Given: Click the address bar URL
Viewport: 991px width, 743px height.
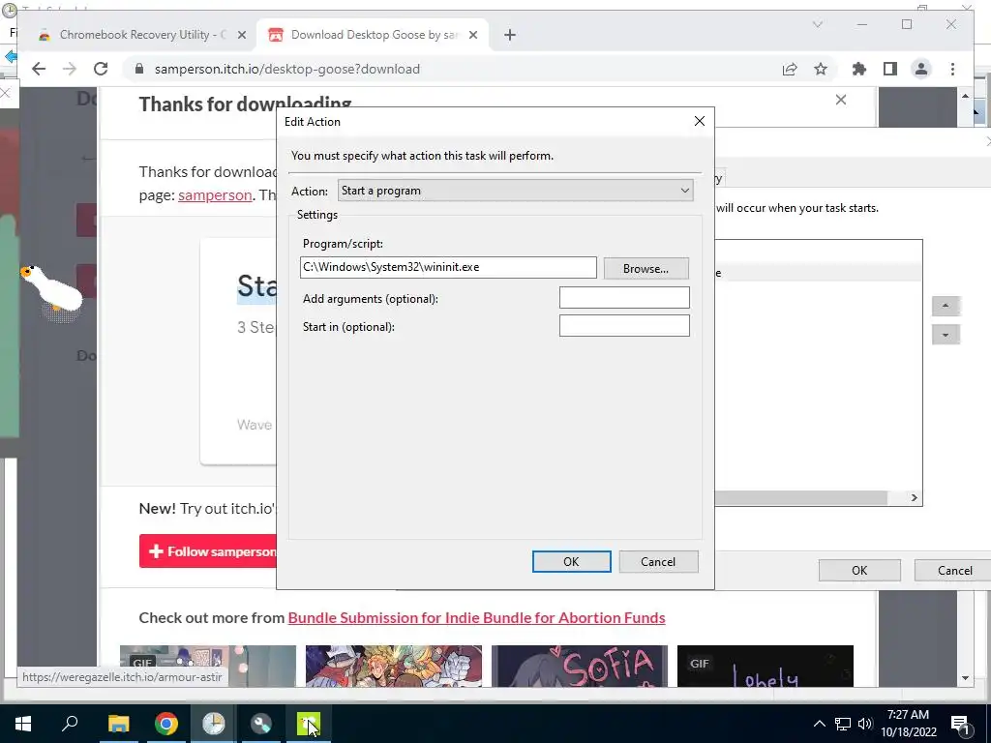Looking at the screenshot, I should [286, 69].
